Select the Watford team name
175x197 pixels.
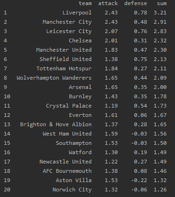pos(80,152)
